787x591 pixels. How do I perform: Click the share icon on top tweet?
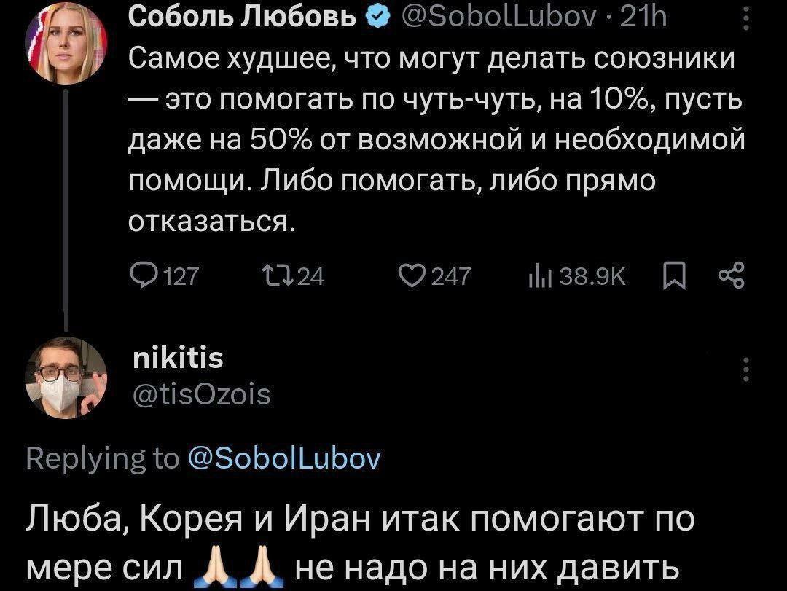point(730,275)
